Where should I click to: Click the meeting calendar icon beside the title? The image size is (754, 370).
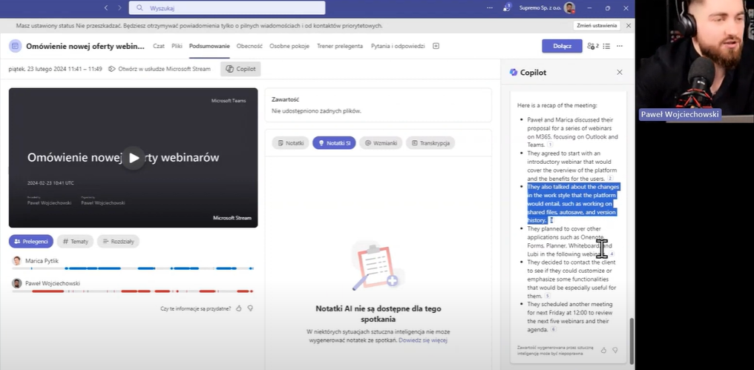point(16,46)
